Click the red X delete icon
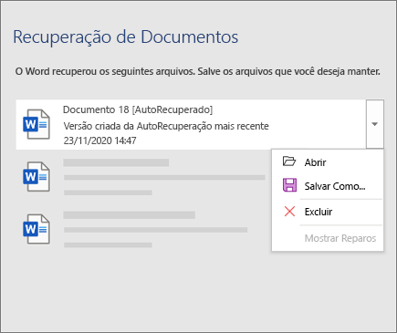This screenshot has height=333, width=397. coord(289,212)
